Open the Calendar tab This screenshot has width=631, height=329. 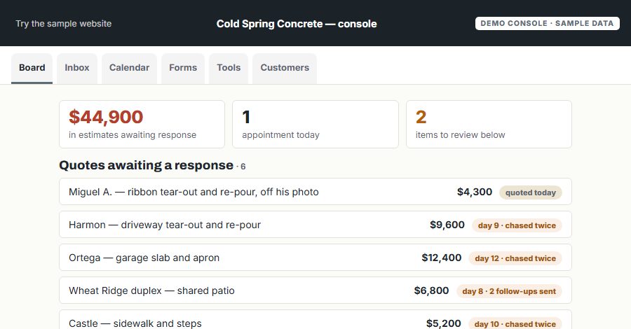(x=129, y=68)
